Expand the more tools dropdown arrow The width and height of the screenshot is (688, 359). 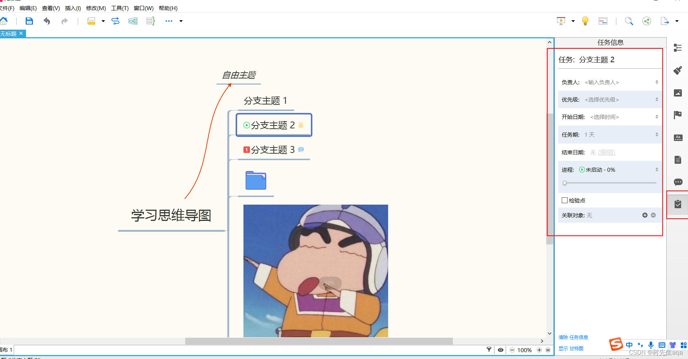[181, 21]
